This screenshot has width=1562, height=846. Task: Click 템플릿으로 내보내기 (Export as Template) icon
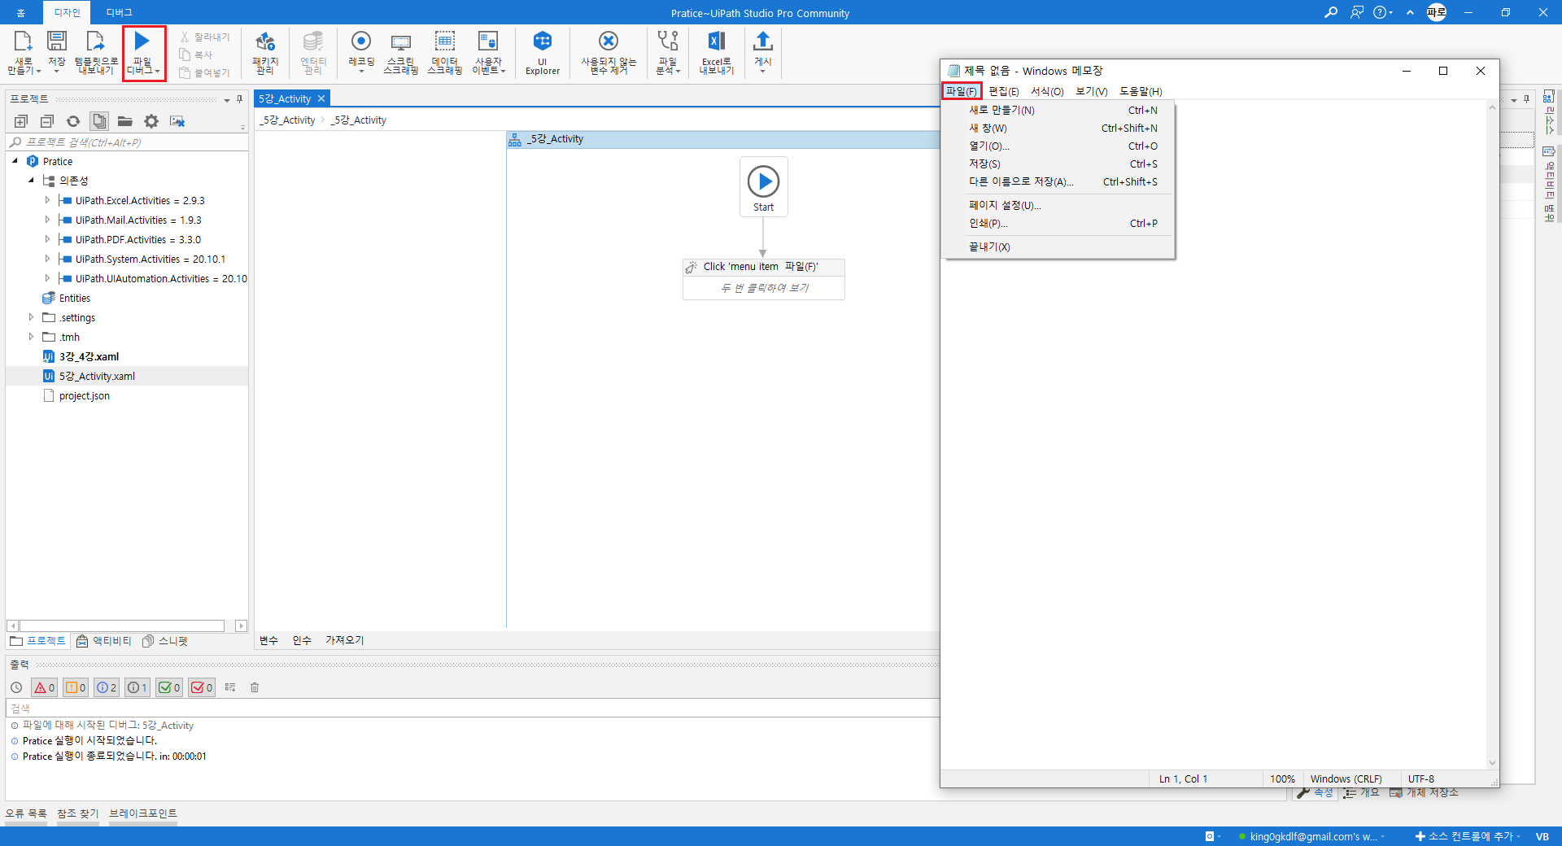(x=96, y=41)
